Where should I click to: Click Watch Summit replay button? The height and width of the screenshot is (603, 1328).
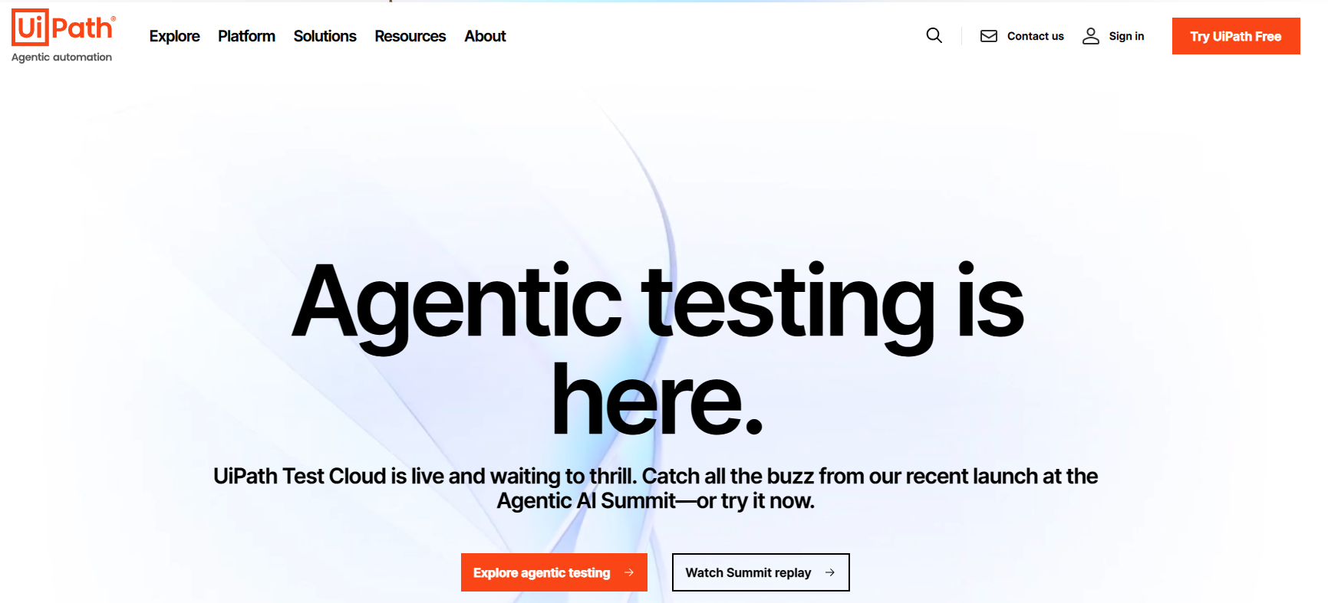tap(761, 572)
